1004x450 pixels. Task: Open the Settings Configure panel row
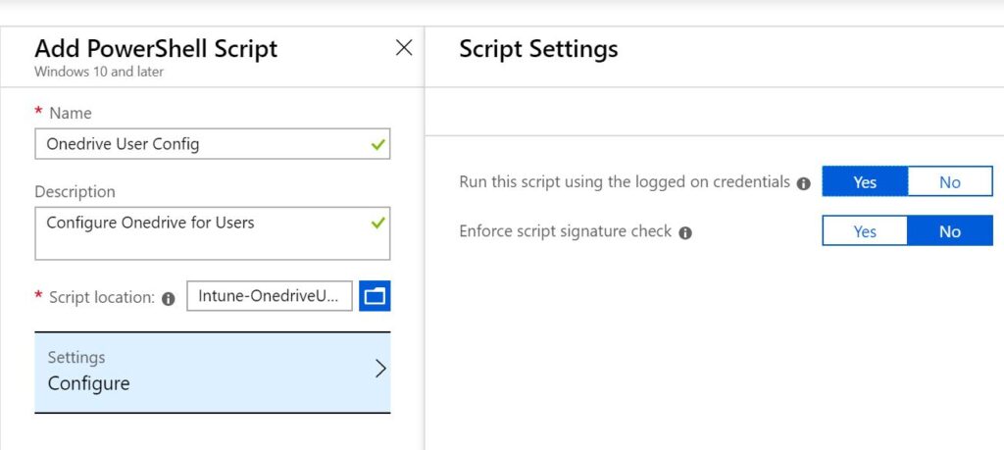213,373
